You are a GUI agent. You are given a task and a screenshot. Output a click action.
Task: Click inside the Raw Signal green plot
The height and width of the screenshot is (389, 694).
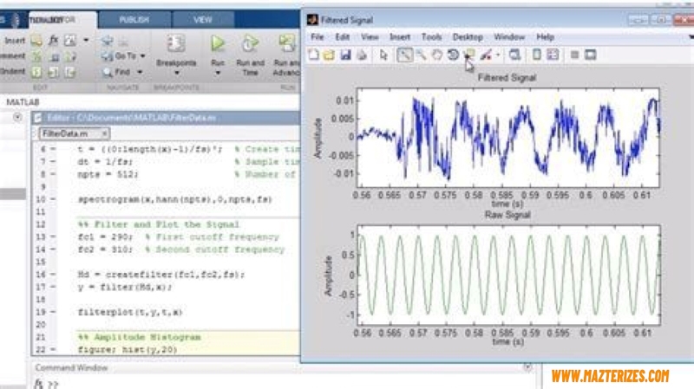click(x=508, y=275)
